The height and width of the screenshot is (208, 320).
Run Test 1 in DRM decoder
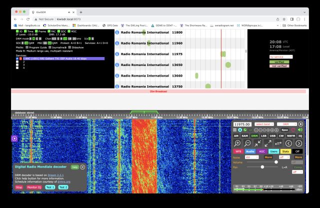tap(50, 187)
